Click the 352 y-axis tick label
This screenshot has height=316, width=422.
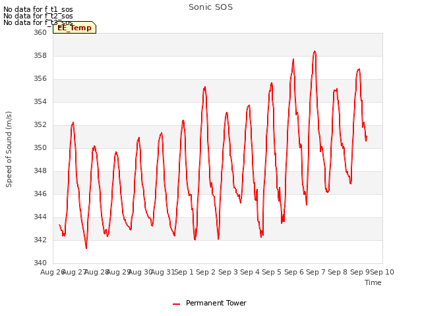[x=40, y=124]
